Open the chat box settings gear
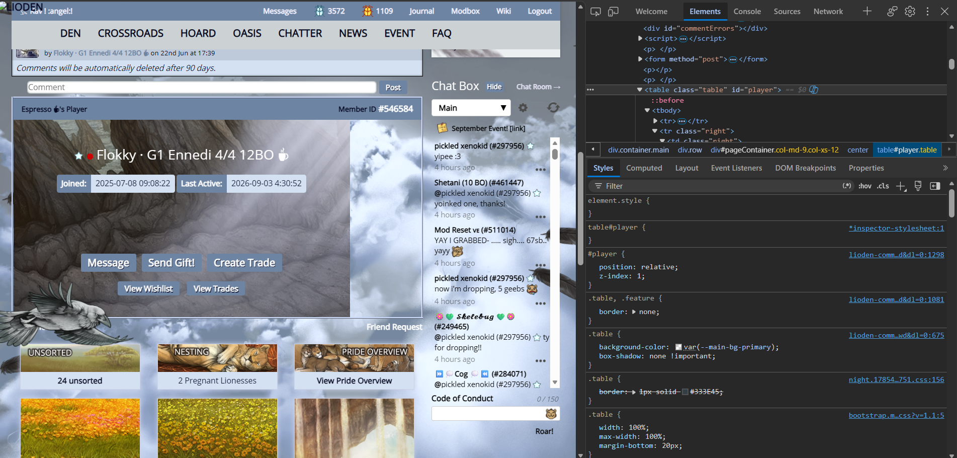957x458 pixels. (x=523, y=108)
